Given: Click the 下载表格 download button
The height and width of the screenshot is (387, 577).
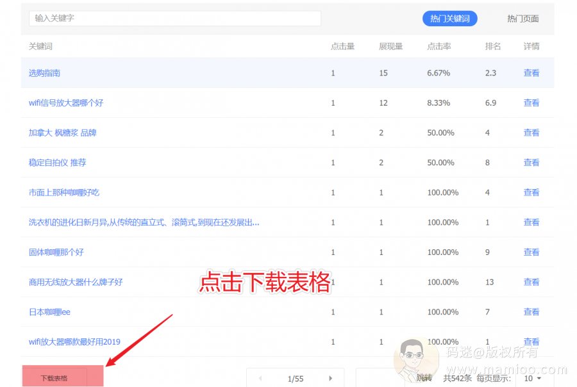Looking at the screenshot, I should coord(63,376).
